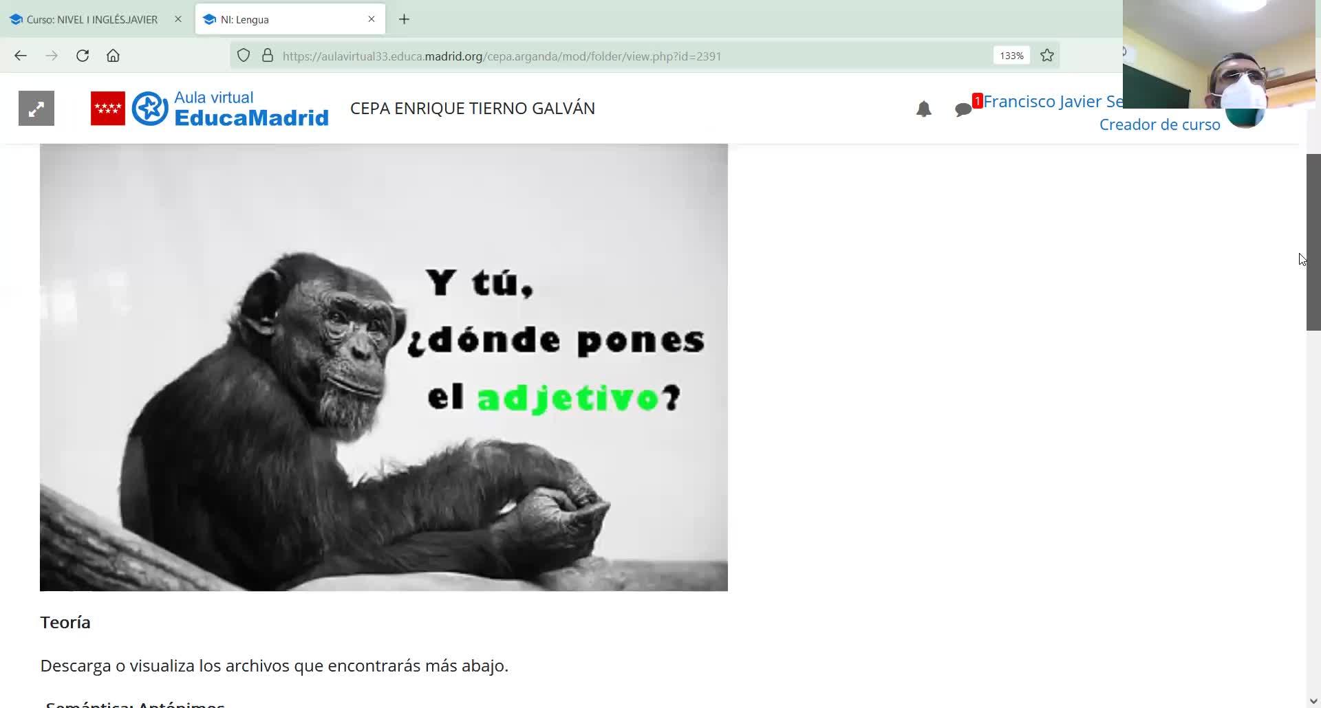1321x708 pixels.
Task: Close the 'Curso: NIVEL I INGLÉS.JAVIER' tab
Action: (178, 19)
